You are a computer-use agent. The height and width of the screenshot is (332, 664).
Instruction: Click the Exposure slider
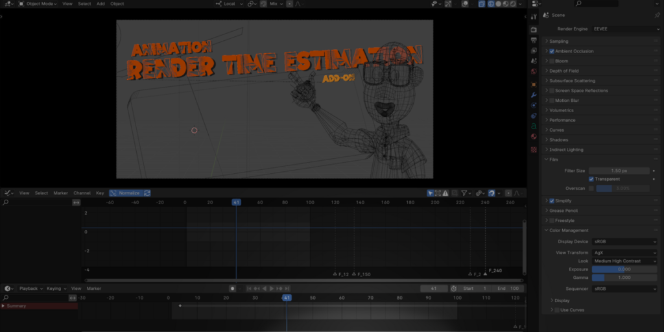[624, 269]
